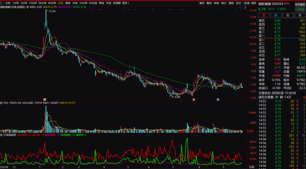This screenshot has width=306, height=169.
Task: Open the panel layout icon at top-left
Action: [2, 3]
